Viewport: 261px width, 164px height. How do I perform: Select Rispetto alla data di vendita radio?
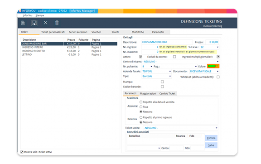141,102
